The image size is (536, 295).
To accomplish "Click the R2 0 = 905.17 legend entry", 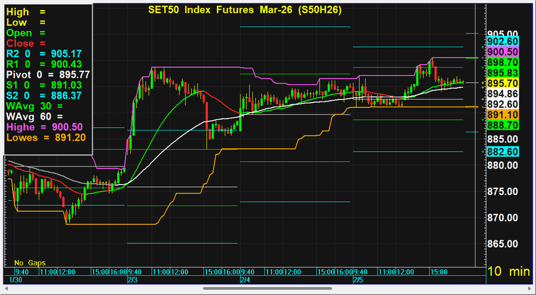I will click(x=43, y=53).
